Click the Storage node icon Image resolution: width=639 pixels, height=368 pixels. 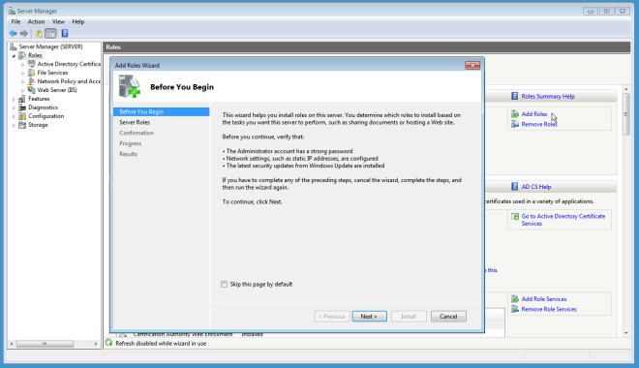(22, 125)
